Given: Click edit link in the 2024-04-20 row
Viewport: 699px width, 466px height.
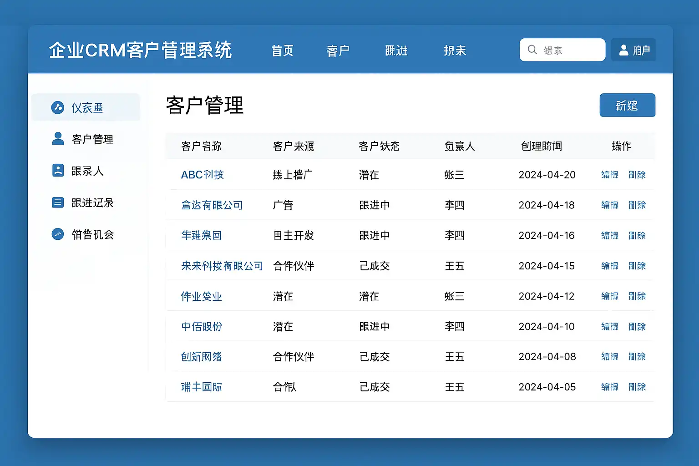Looking at the screenshot, I should pyautogui.click(x=609, y=175).
